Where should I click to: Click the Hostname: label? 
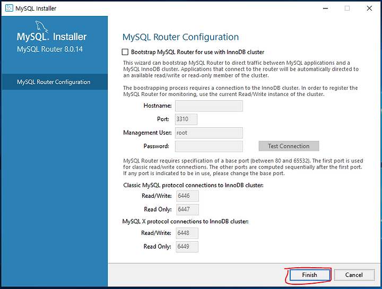click(158, 106)
